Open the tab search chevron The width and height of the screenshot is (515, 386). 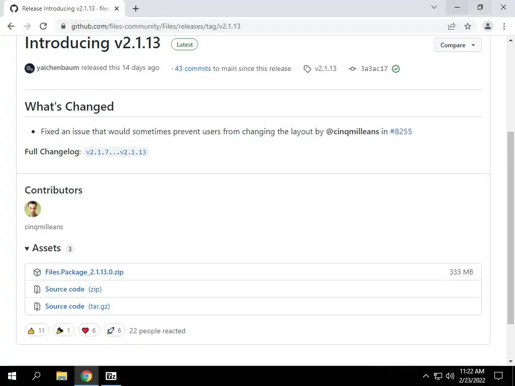click(434, 7)
